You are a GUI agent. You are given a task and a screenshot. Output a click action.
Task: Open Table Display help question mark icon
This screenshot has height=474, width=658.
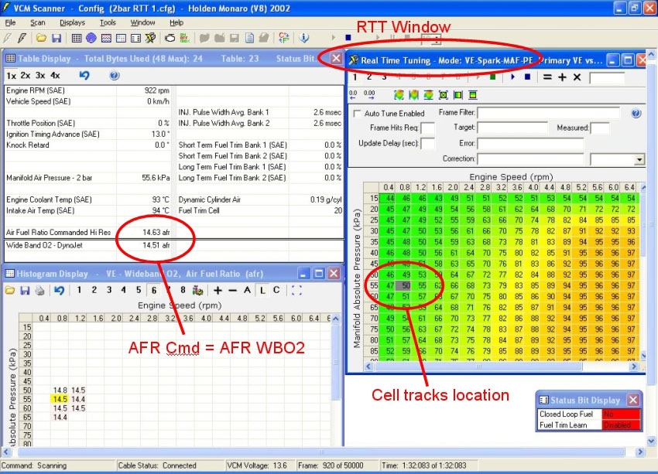(115, 76)
